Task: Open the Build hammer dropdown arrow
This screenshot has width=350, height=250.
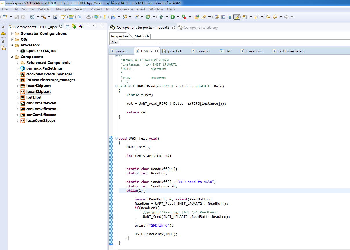Action: (49, 17)
